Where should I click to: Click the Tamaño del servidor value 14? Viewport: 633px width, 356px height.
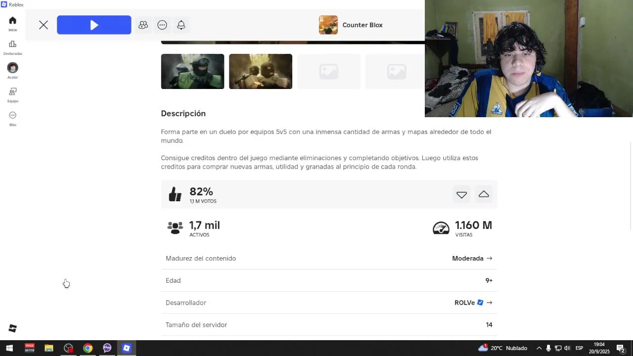[489, 325]
